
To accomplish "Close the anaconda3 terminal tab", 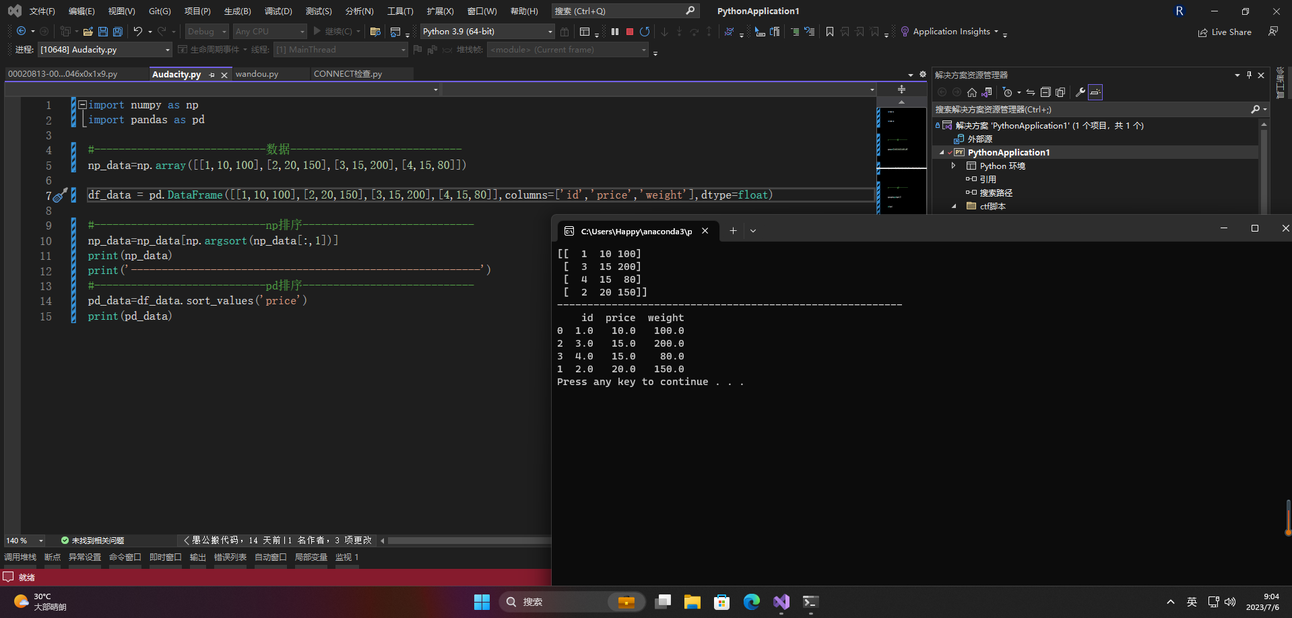I will coord(705,231).
